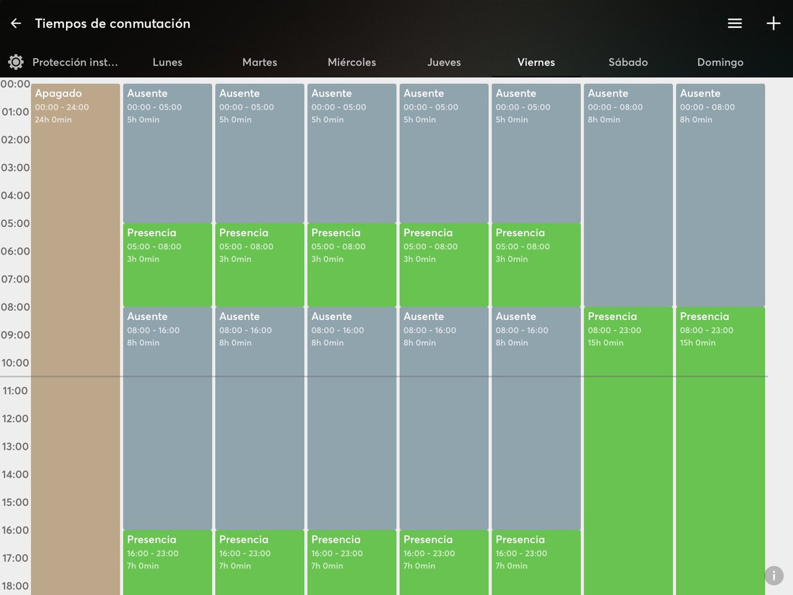
Task: Select Lunes Presencia 16:00 - 23:00 block
Action: 168,563
